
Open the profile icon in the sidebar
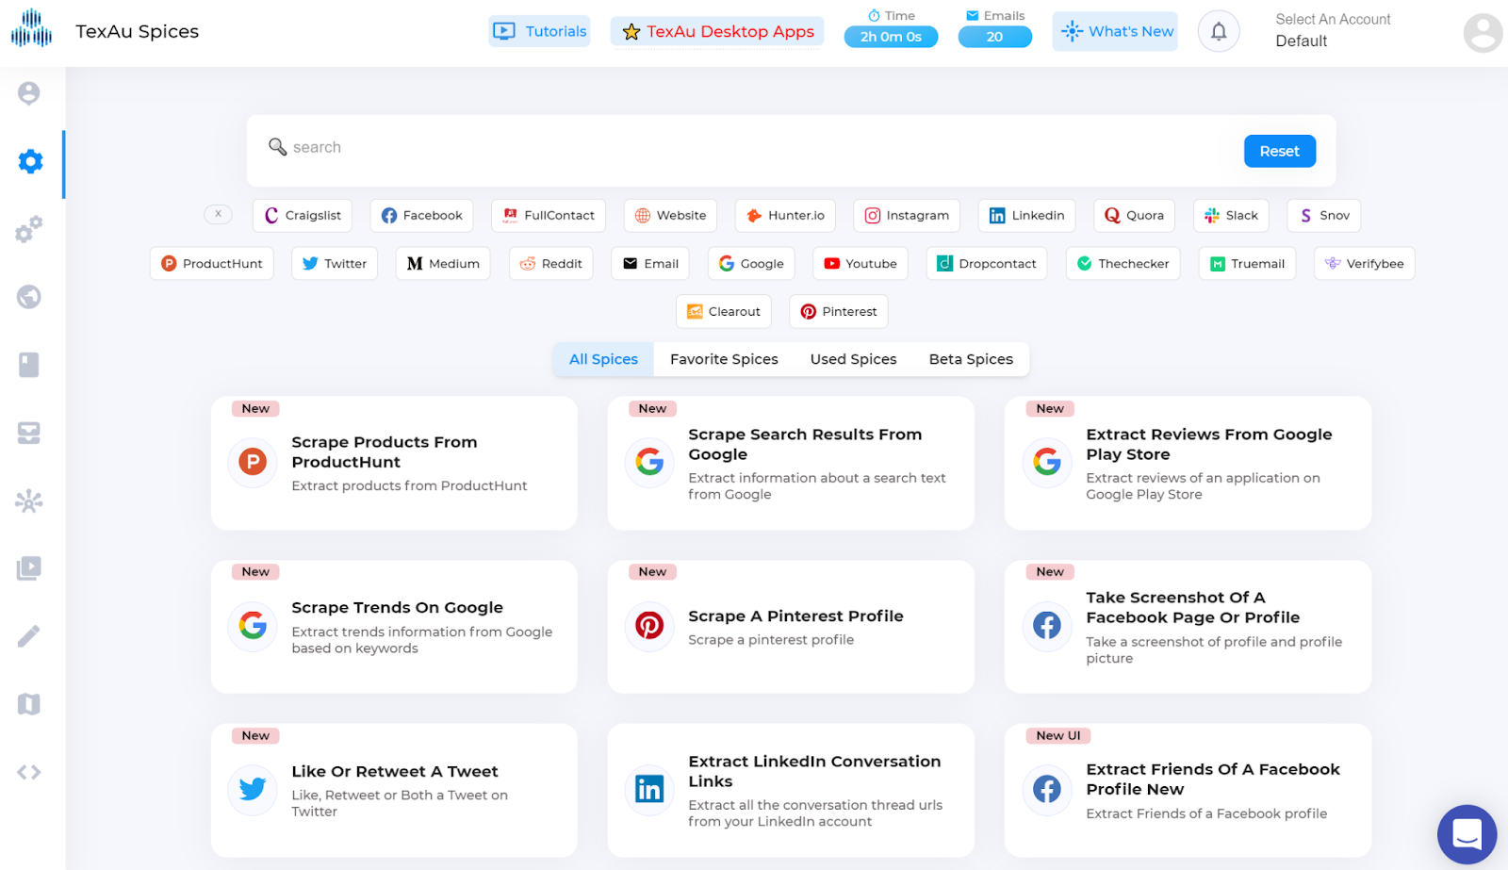click(x=29, y=92)
